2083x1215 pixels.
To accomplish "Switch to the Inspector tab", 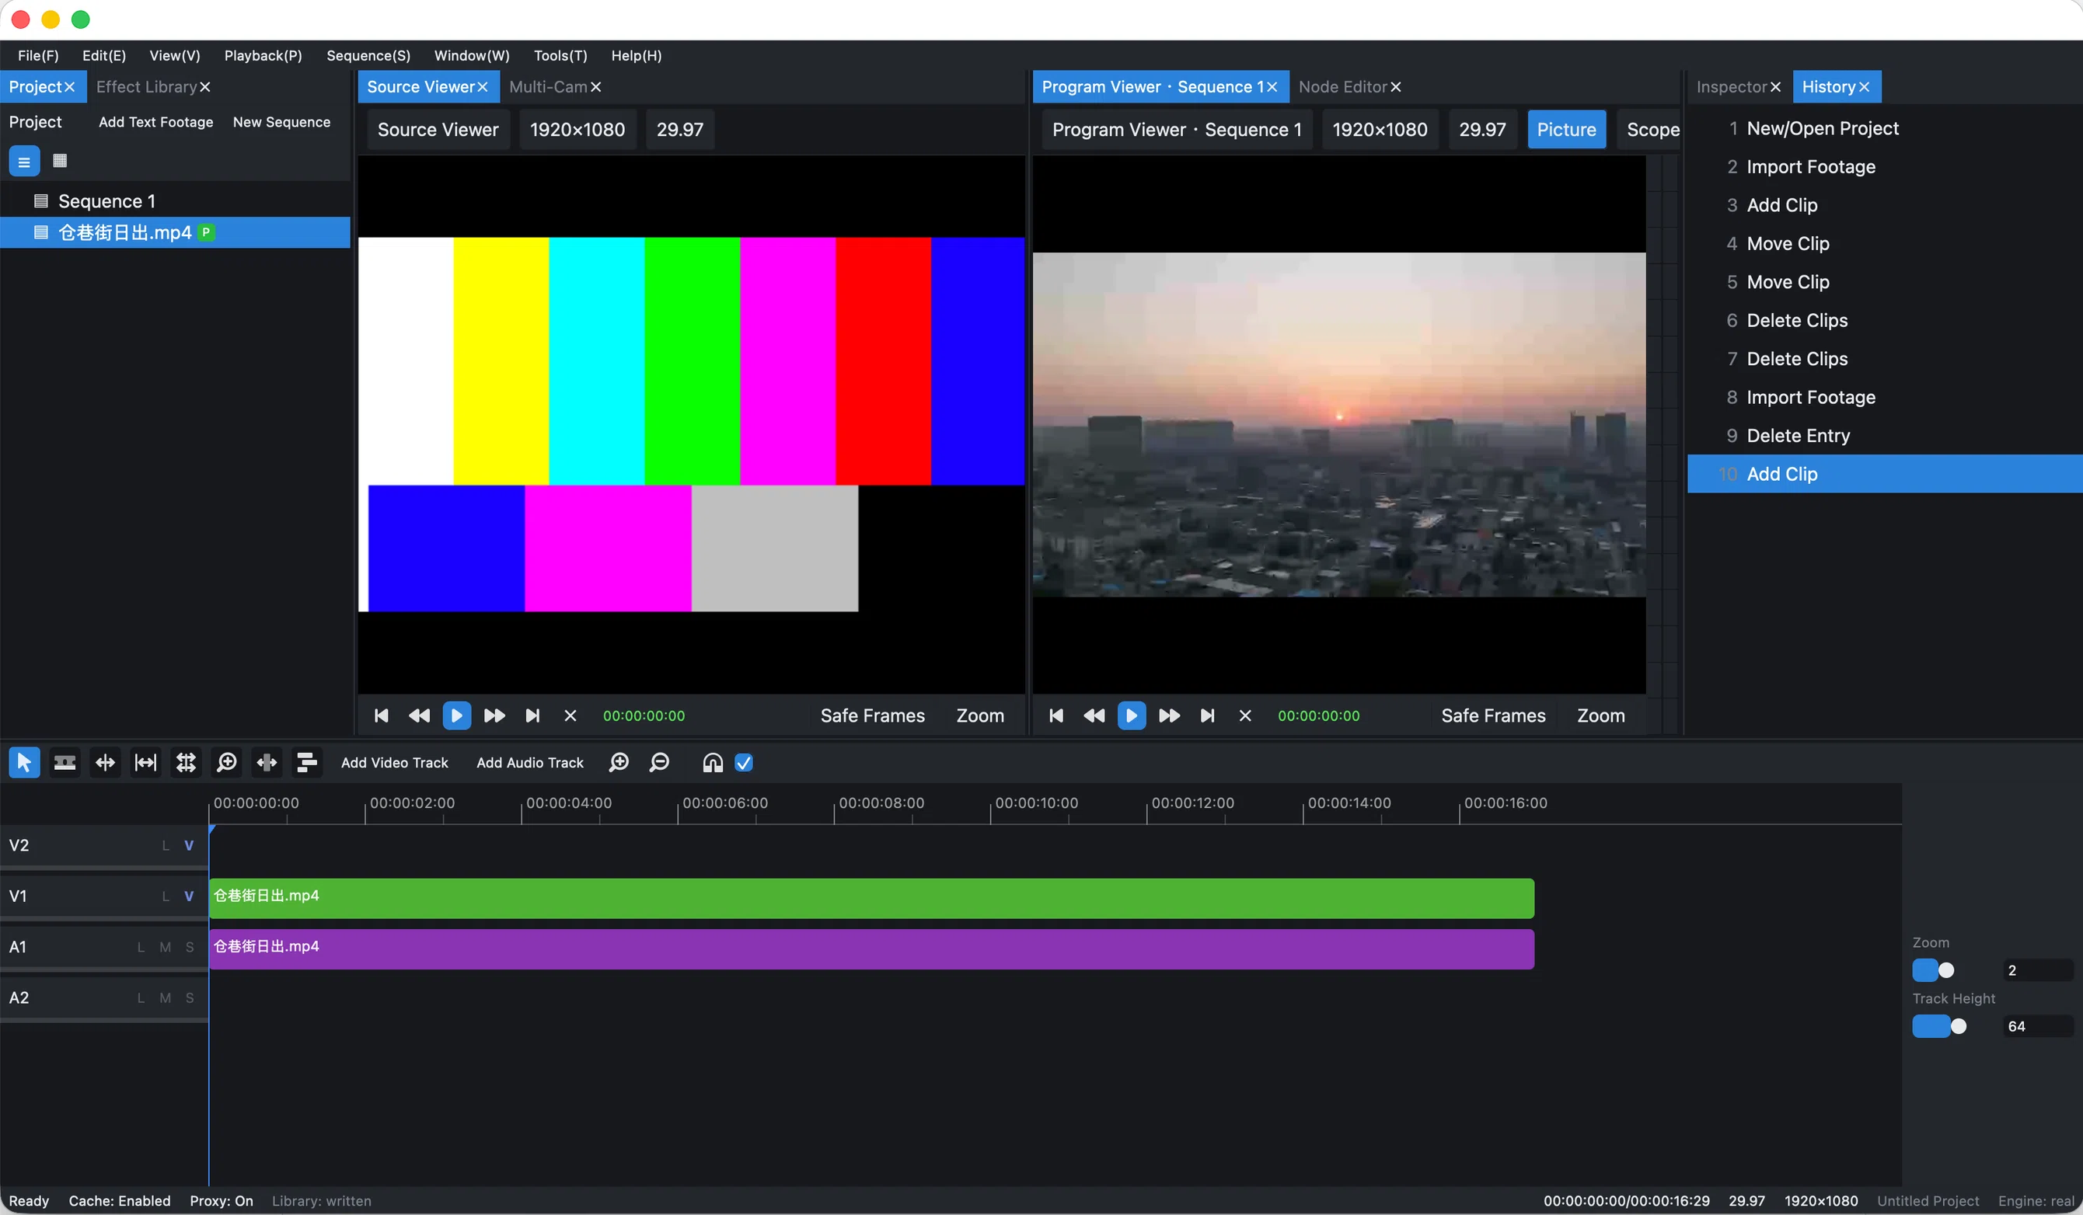I will [x=1731, y=87].
